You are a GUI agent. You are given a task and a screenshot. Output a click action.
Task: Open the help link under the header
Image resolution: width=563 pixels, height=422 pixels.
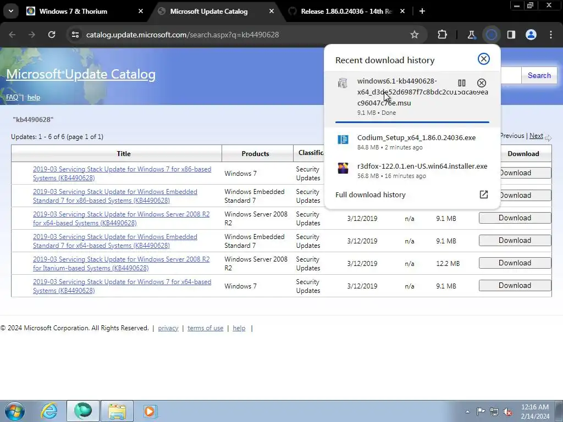tap(34, 97)
